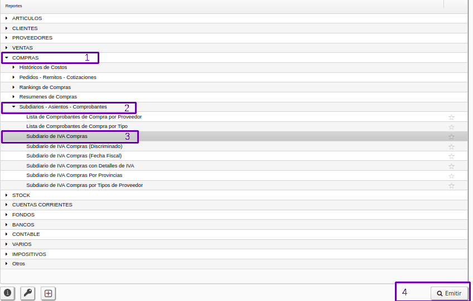Select Subdiario de IVA Compras por Tipos de Proveedor
Image resolution: width=473 pixels, height=301 pixels.
point(84,185)
